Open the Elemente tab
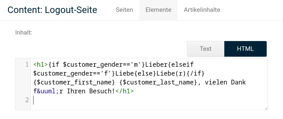 (x=158, y=10)
